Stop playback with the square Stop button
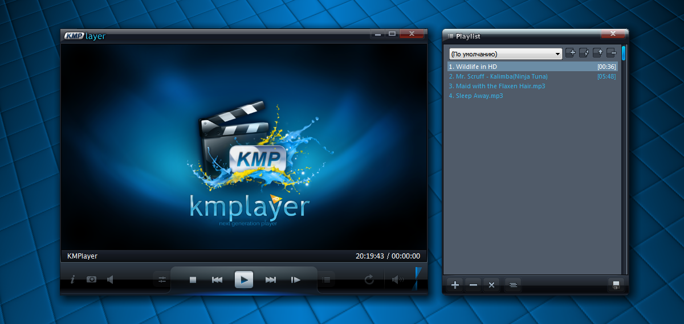Viewport: 684px width, 324px height. (x=193, y=280)
